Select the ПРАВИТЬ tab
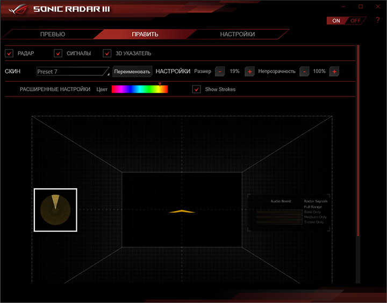The width and height of the screenshot is (387, 303). click(145, 34)
